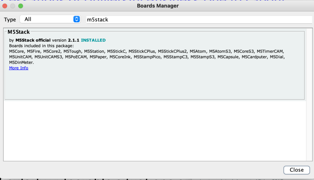This screenshot has width=314, height=180.
Task: Click the empty white area below the package
Action: 155,130
